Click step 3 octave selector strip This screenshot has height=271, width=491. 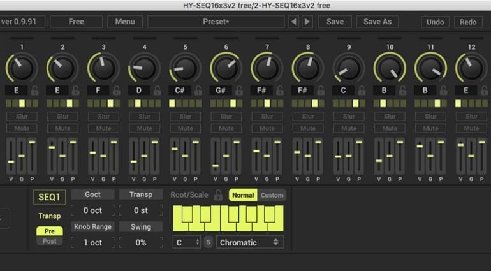click(x=104, y=103)
